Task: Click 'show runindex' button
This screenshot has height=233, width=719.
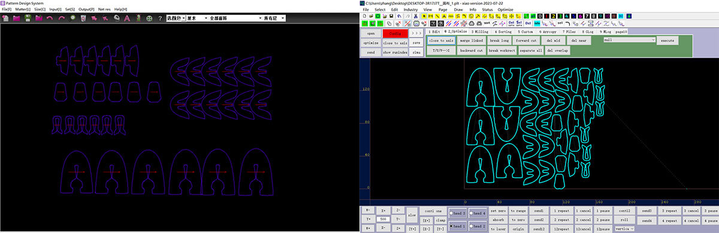Action: [395, 53]
